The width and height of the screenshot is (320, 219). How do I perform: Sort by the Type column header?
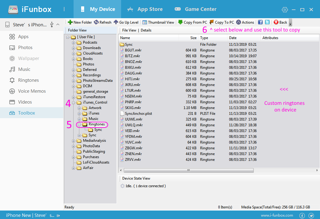click(x=213, y=38)
